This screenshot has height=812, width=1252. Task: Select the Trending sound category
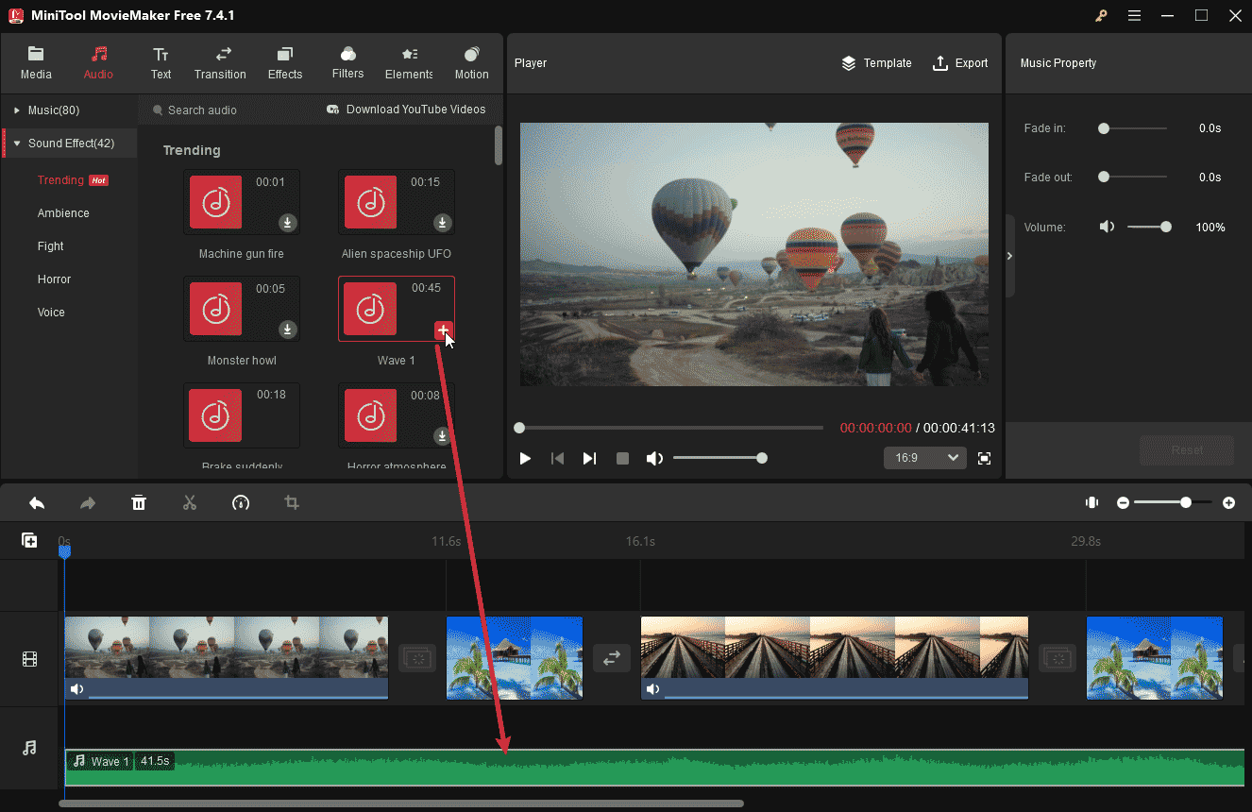click(60, 180)
